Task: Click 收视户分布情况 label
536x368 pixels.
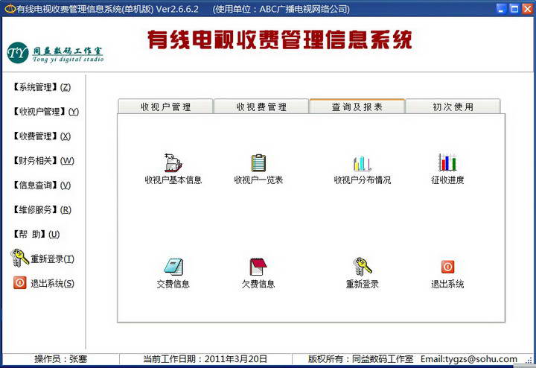Action: click(x=363, y=180)
